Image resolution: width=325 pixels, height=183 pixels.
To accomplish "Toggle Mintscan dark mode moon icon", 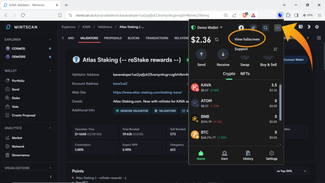I will click(x=309, y=27).
